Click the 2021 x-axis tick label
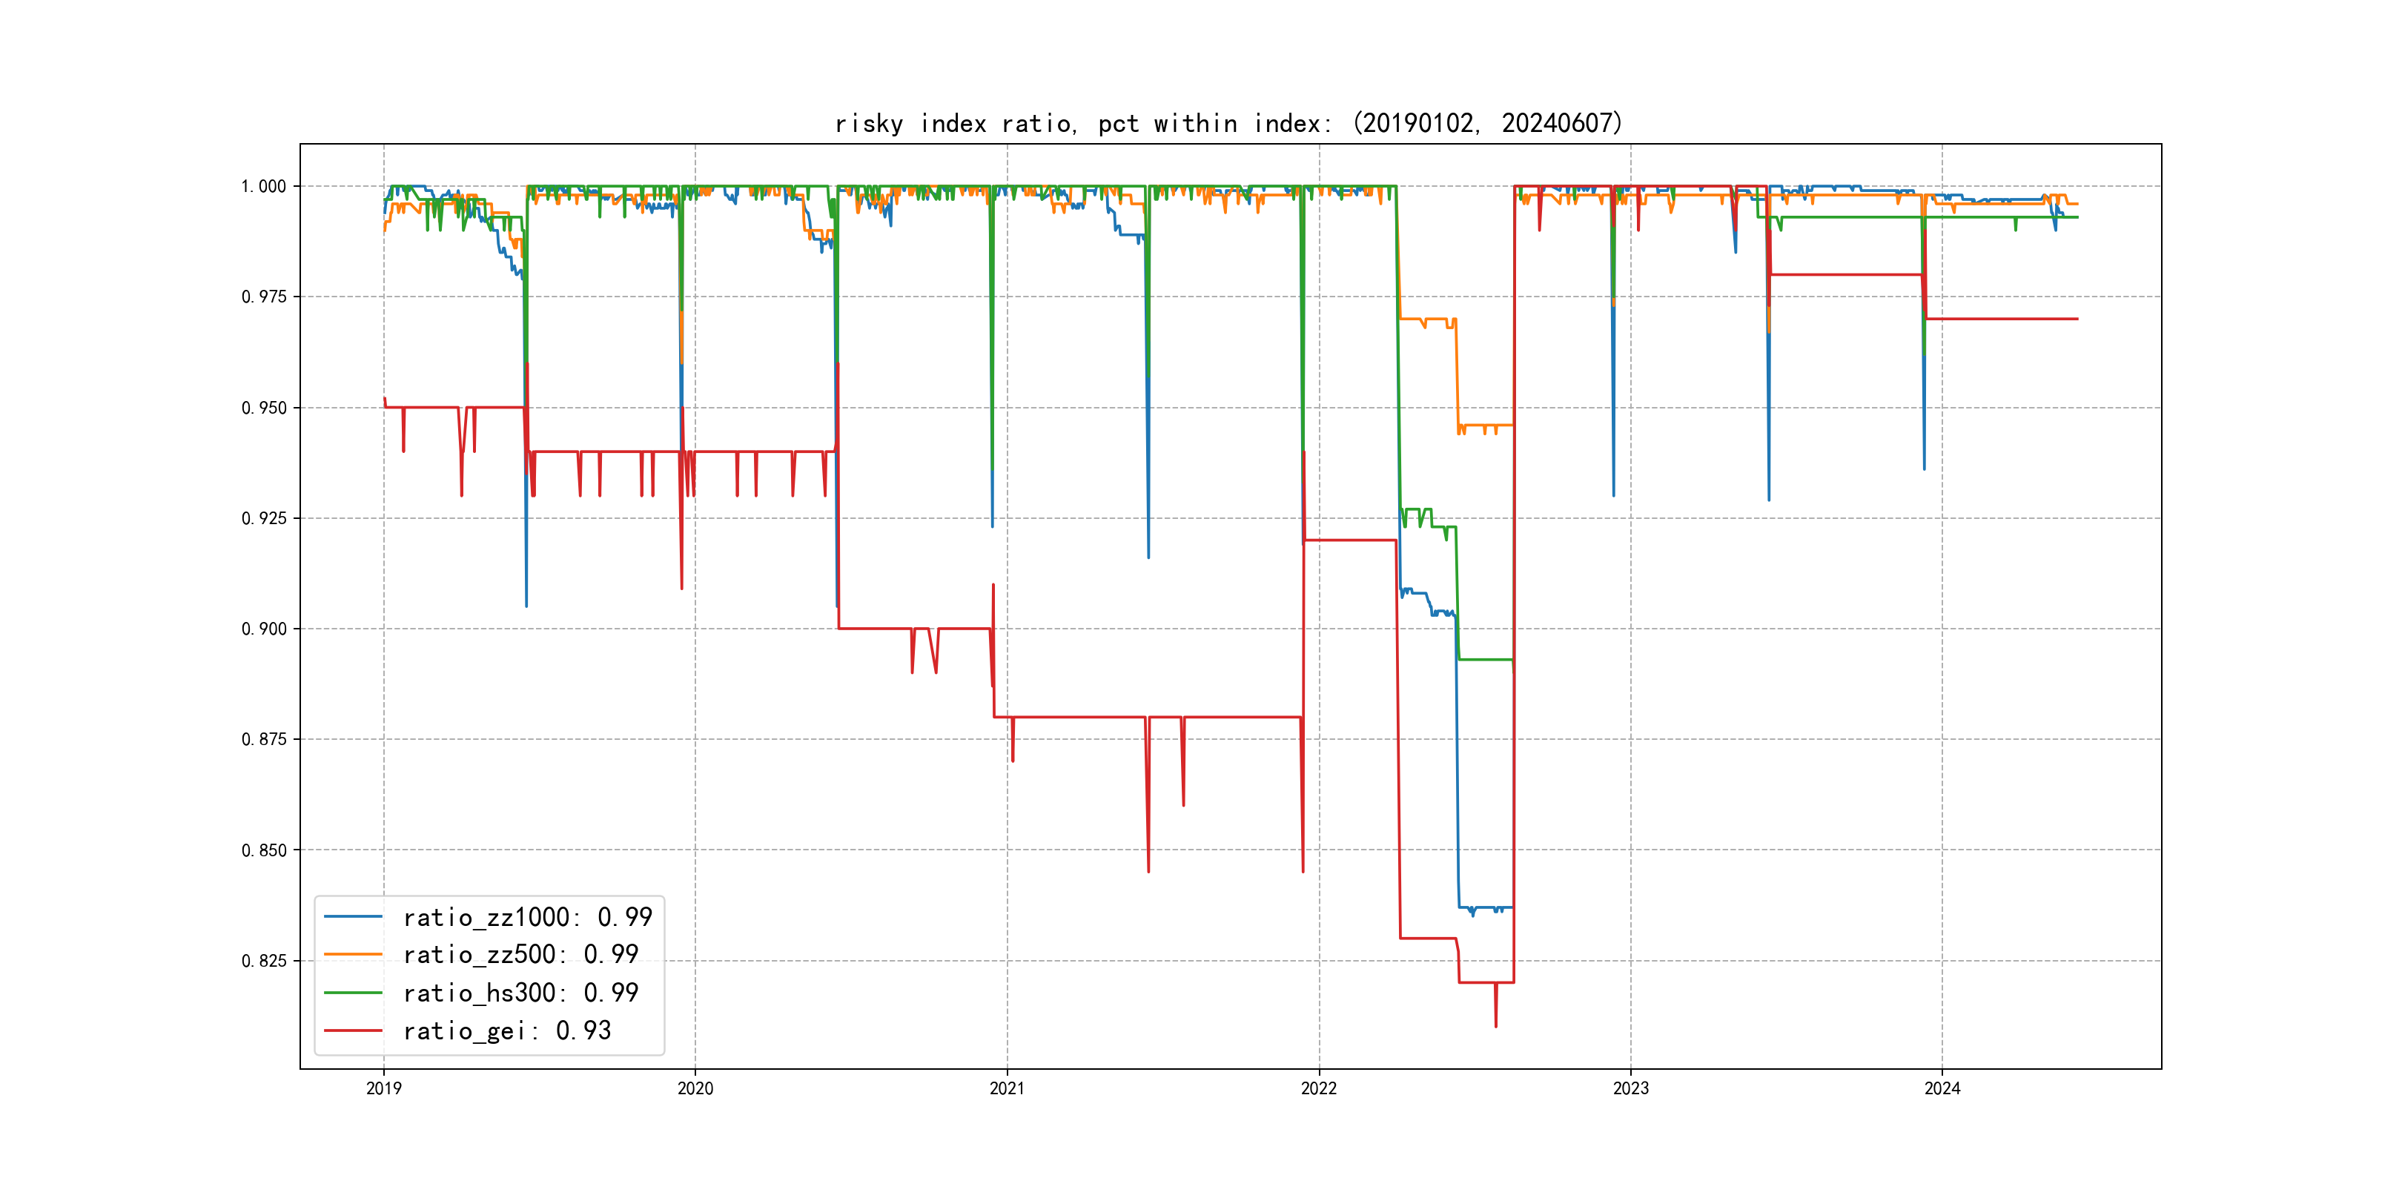Viewport: 2402px width, 1201px height. pyautogui.click(x=1007, y=1088)
